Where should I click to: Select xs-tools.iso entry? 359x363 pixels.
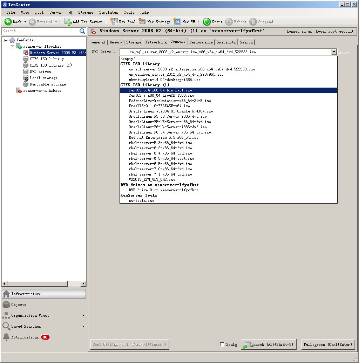[228, 200]
